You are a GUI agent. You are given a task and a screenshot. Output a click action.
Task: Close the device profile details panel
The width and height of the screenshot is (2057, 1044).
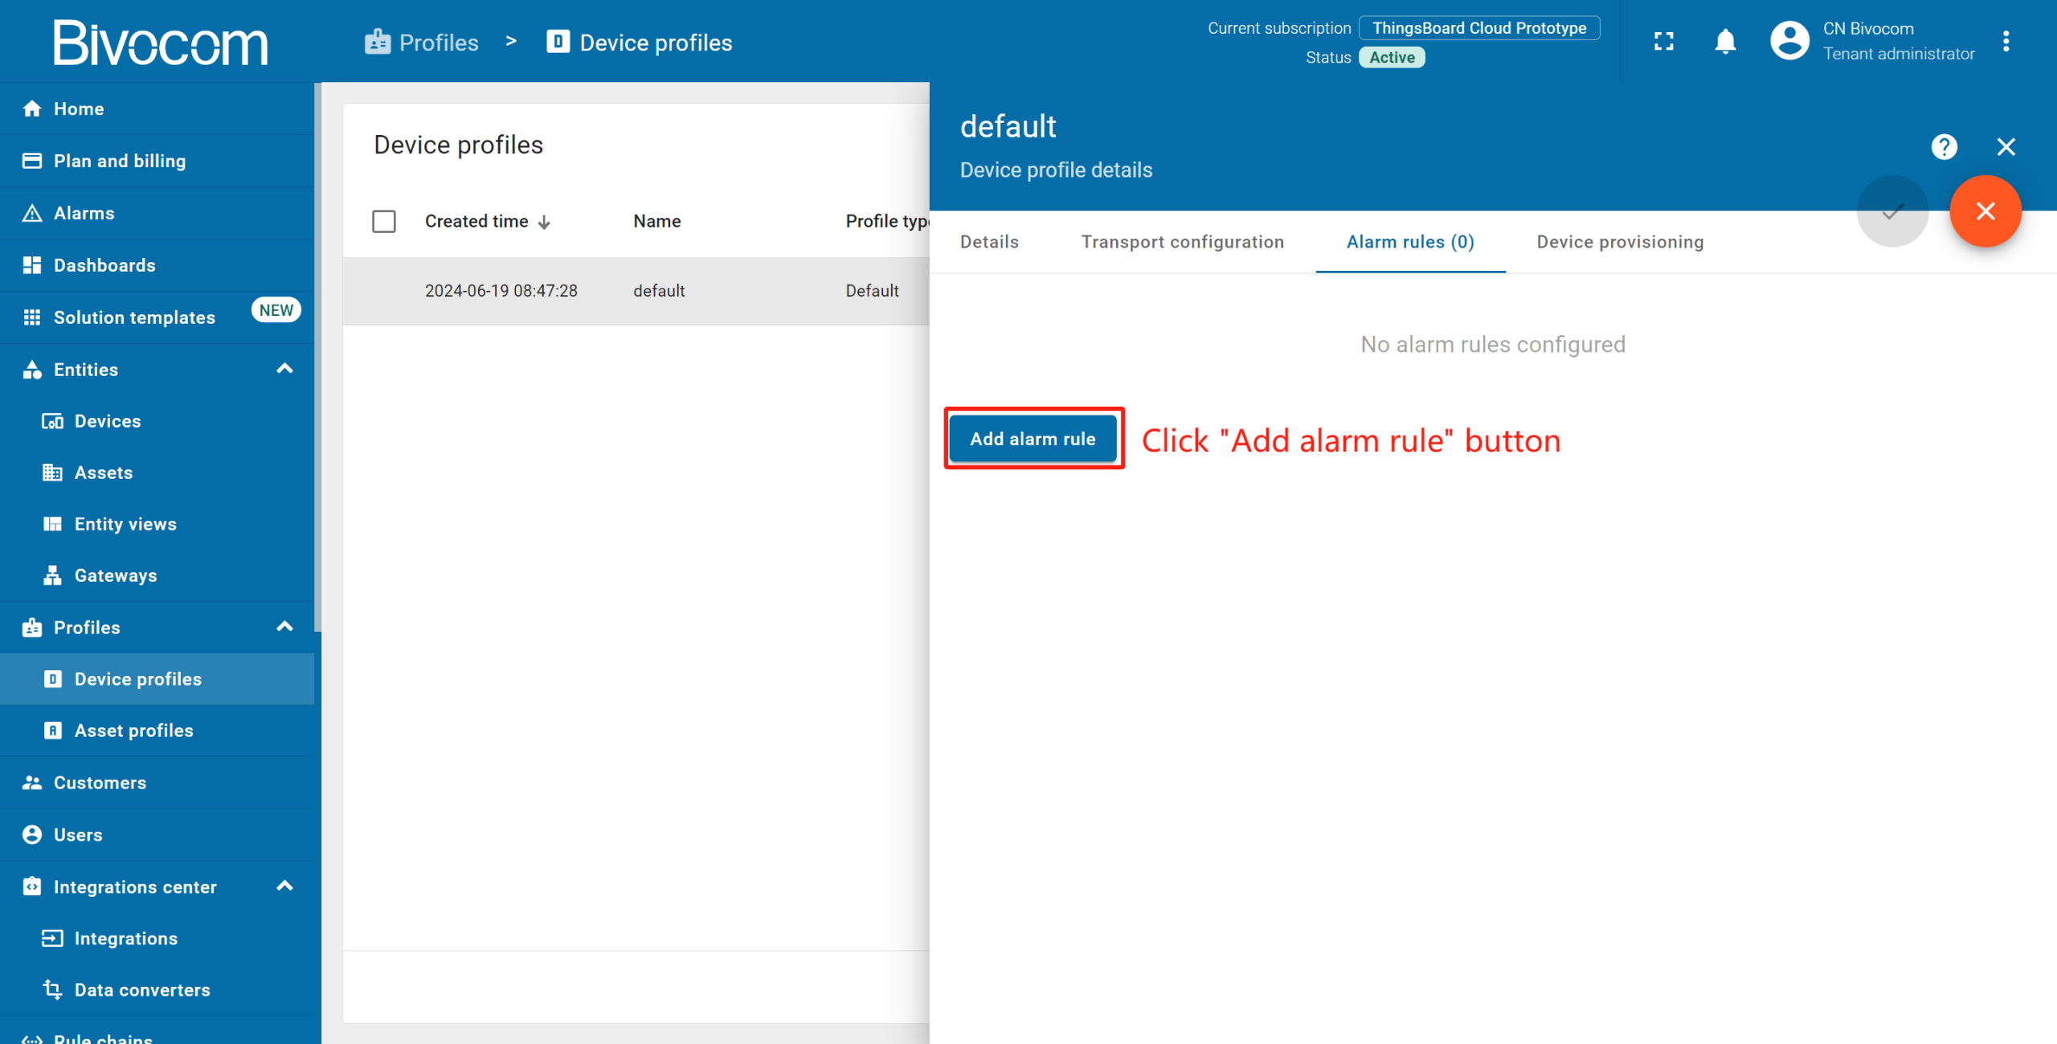tap(2006, 147)
